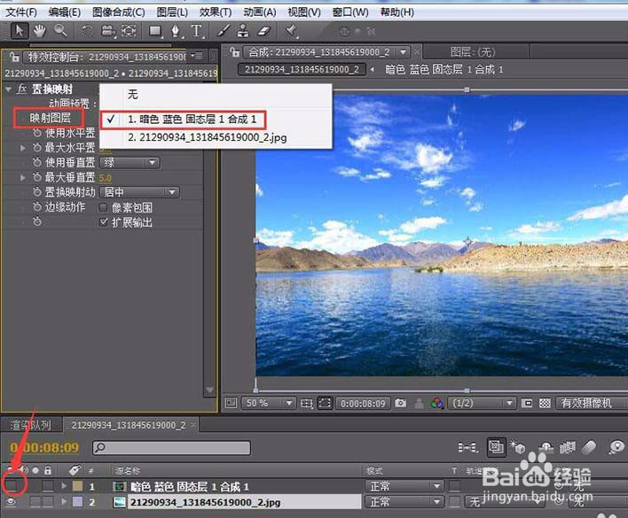The image size is (628, 518).
Task: Switch to the 渲染队列 tab
Action: [30, 425]
